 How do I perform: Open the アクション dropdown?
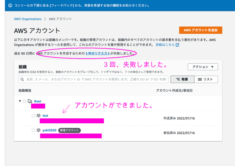(x=203, y=67)
